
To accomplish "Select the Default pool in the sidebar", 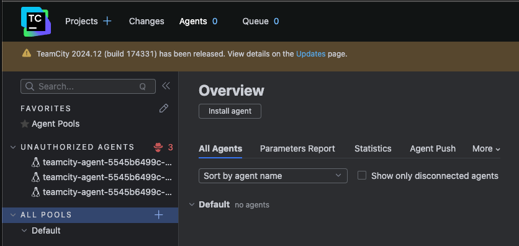I will point(46,230).
